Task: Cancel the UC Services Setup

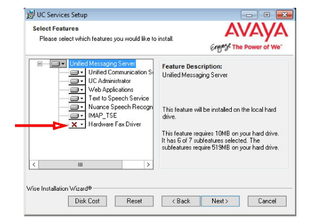Action: pos(267,201)
